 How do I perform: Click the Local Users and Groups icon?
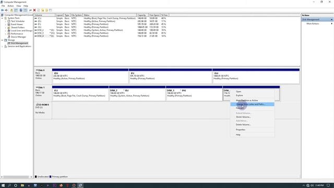pyautogui.click(x=9, y=31)
